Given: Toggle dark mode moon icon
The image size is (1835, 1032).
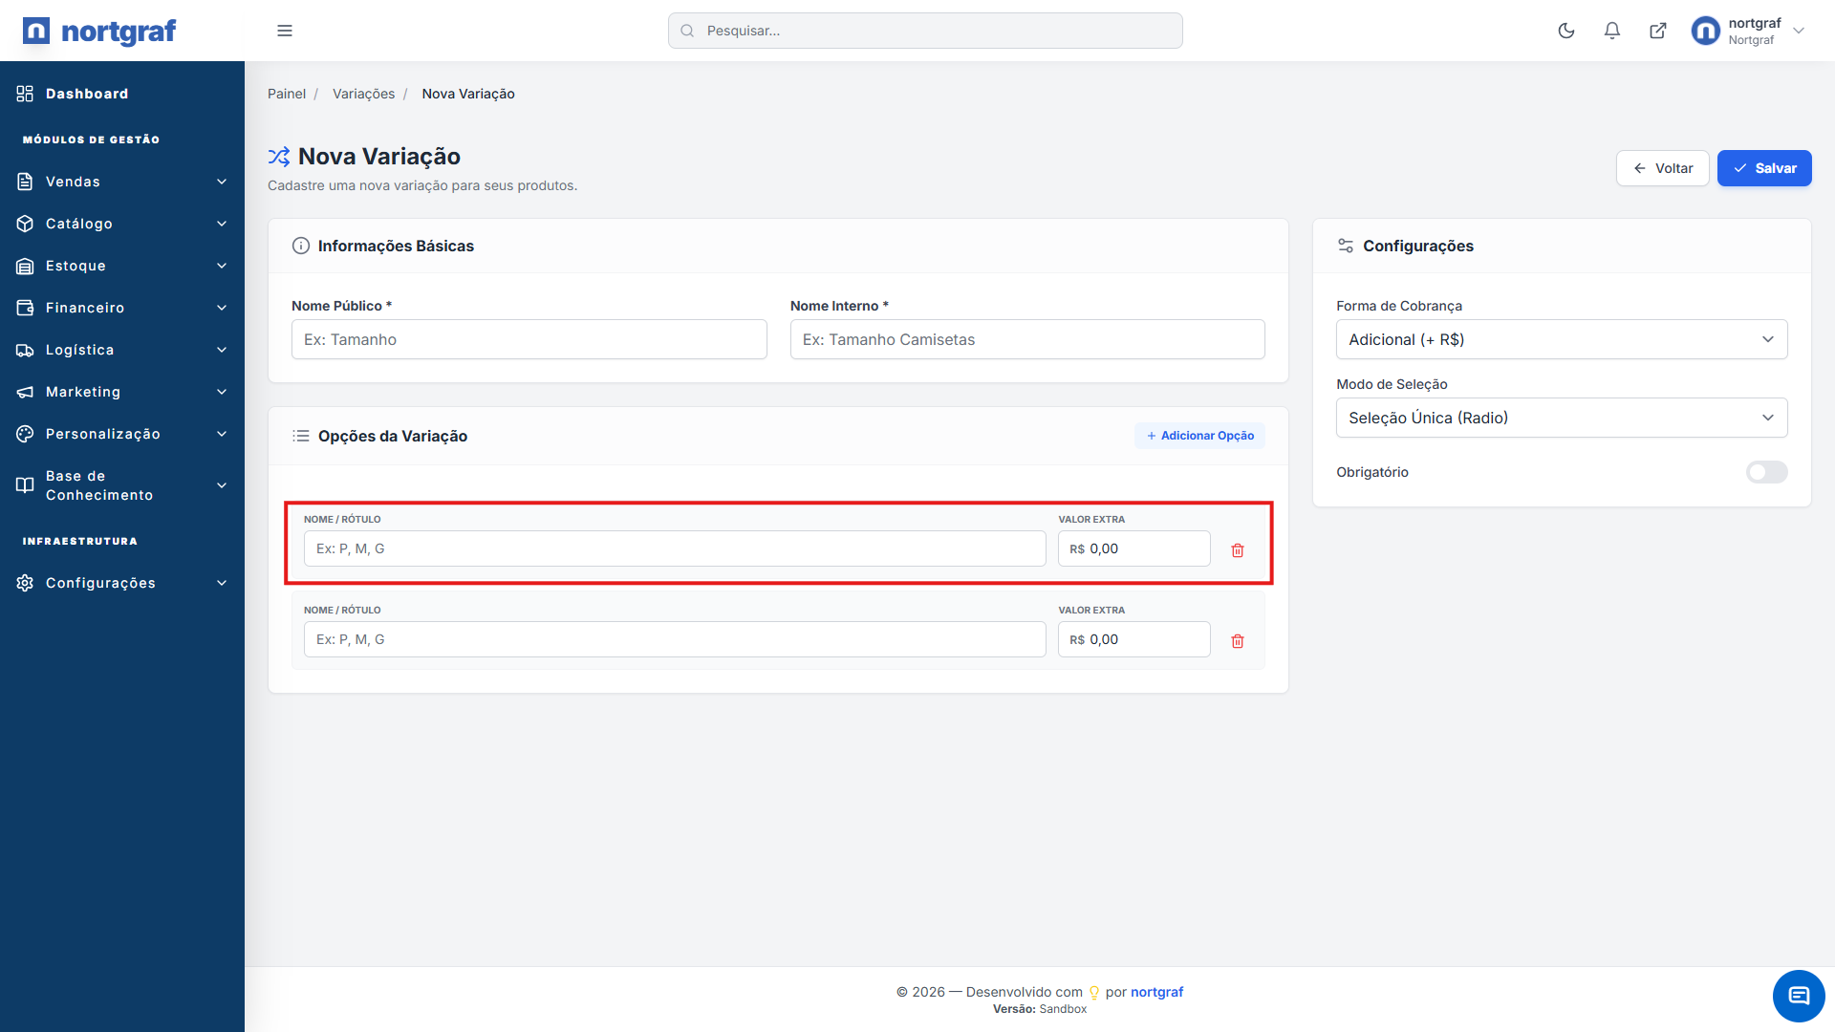Looking at the screenshot, I should [x=1565, y=31].
